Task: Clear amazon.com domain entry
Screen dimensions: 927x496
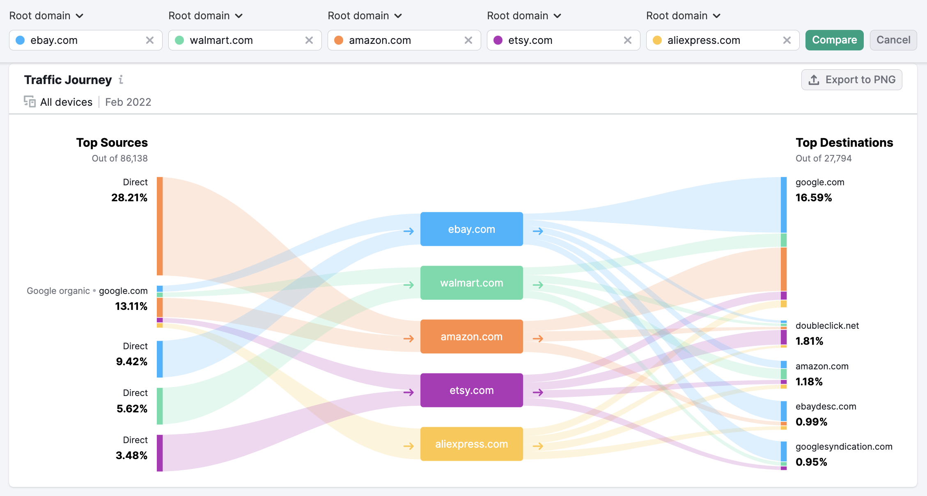Action: 468,40
